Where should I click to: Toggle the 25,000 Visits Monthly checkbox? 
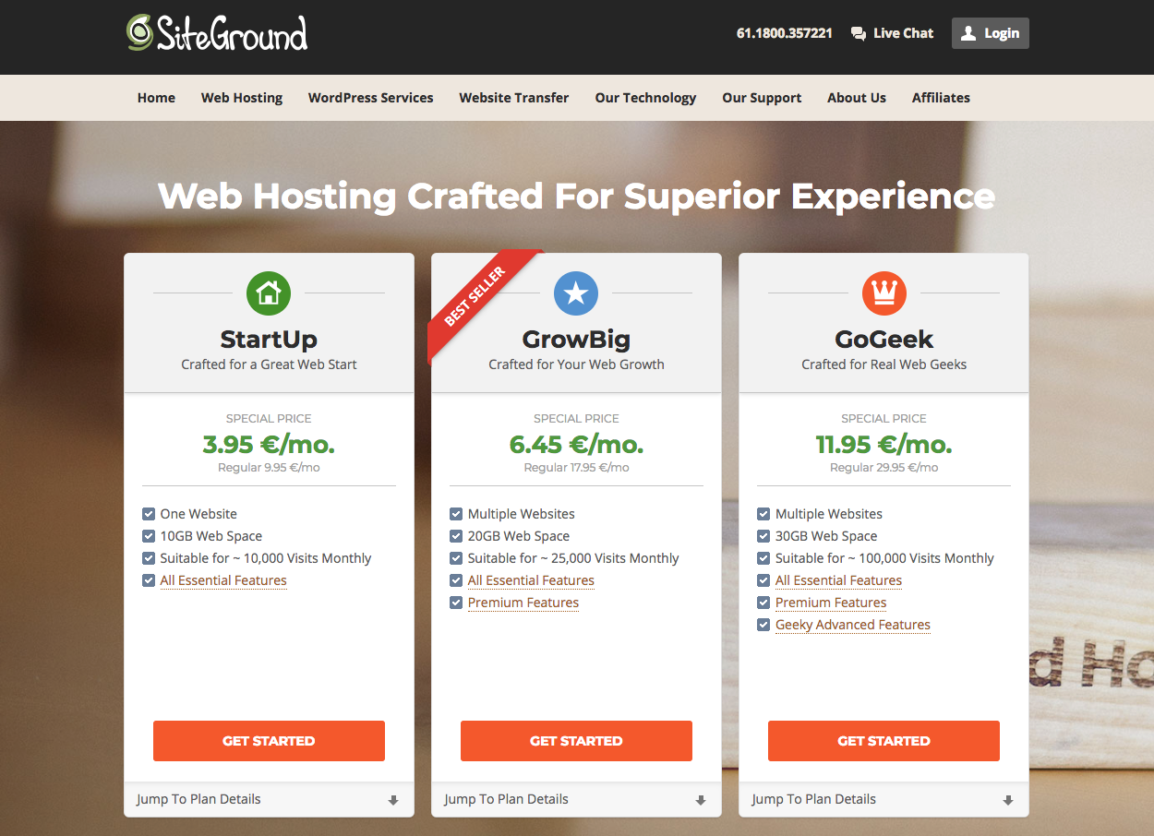456,558
